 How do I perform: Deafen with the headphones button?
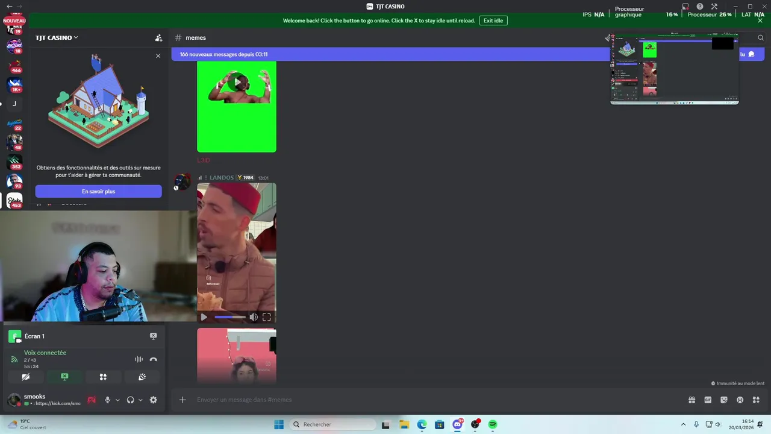click(130, 400)
